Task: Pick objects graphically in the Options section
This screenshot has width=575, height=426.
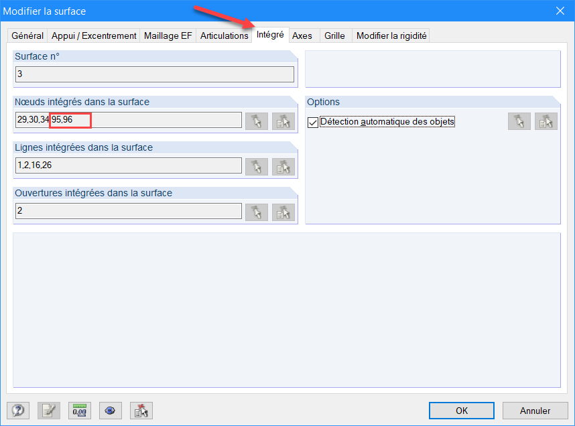Action: click(519, 121)
